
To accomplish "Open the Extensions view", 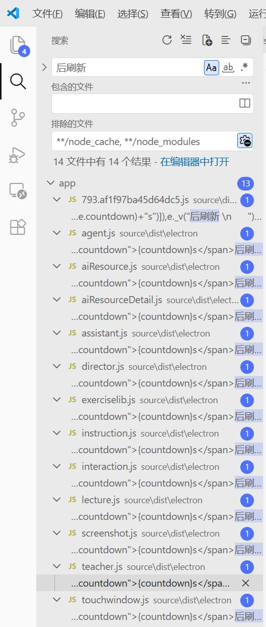I will coord(18,227).
